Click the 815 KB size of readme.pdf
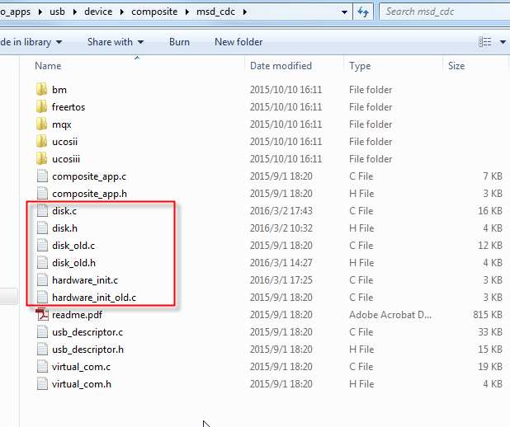 pos(488,315)
